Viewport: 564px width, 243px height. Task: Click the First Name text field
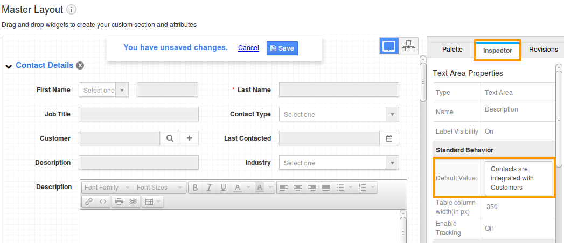tap(168, 90)
